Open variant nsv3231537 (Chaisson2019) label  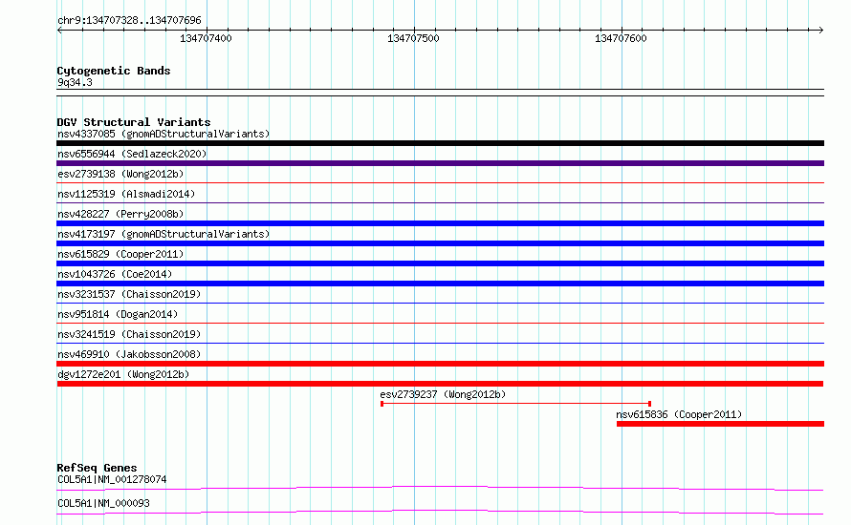click(x=129, y=294)
